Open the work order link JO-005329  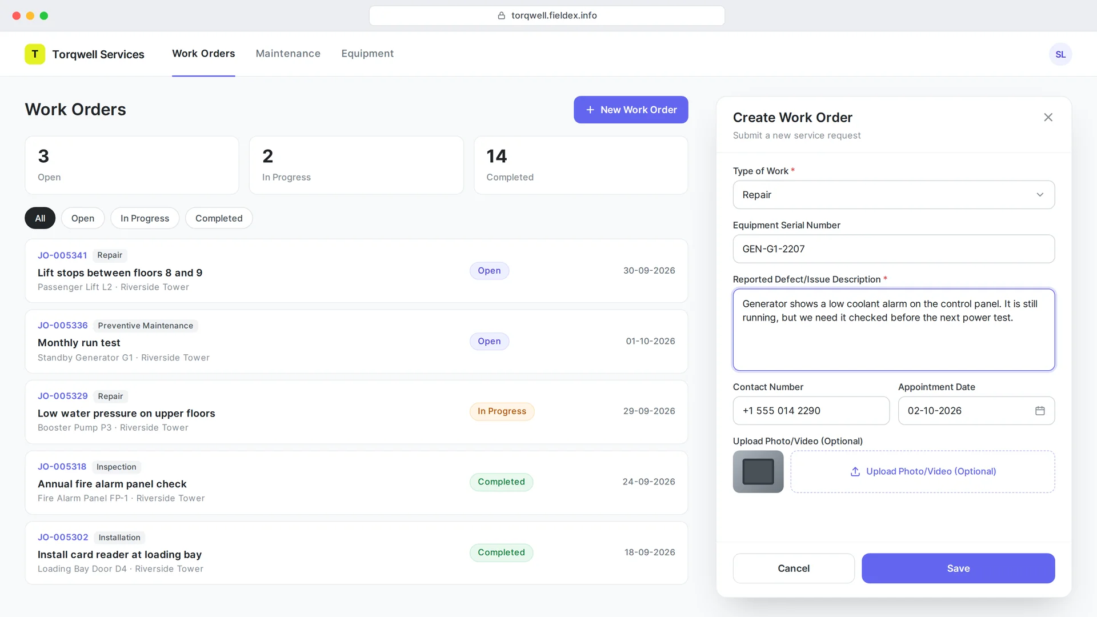[63, 396]
